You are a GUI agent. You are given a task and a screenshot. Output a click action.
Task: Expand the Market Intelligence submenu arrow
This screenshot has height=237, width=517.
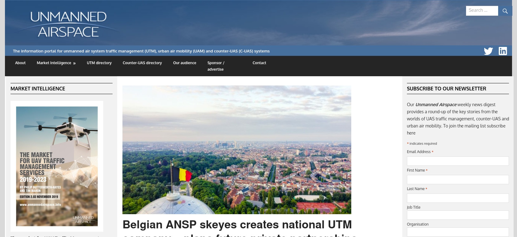point(74,63)
